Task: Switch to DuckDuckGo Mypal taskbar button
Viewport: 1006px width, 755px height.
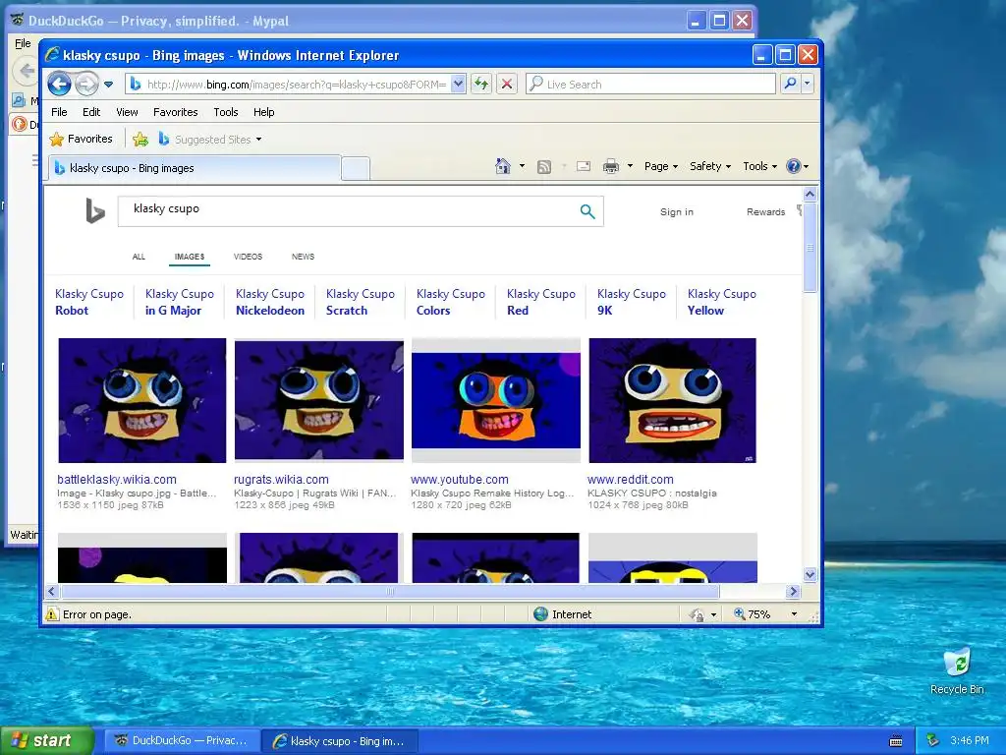Action: [x=182, y=741]
